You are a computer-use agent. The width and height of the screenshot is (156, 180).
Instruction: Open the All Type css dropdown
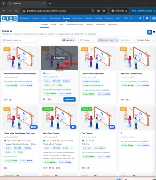click(x=87, y=40)
